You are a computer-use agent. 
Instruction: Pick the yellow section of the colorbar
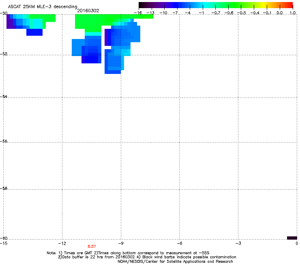tap(264, 5)
